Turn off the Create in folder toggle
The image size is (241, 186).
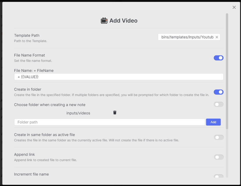click(219, 92)
